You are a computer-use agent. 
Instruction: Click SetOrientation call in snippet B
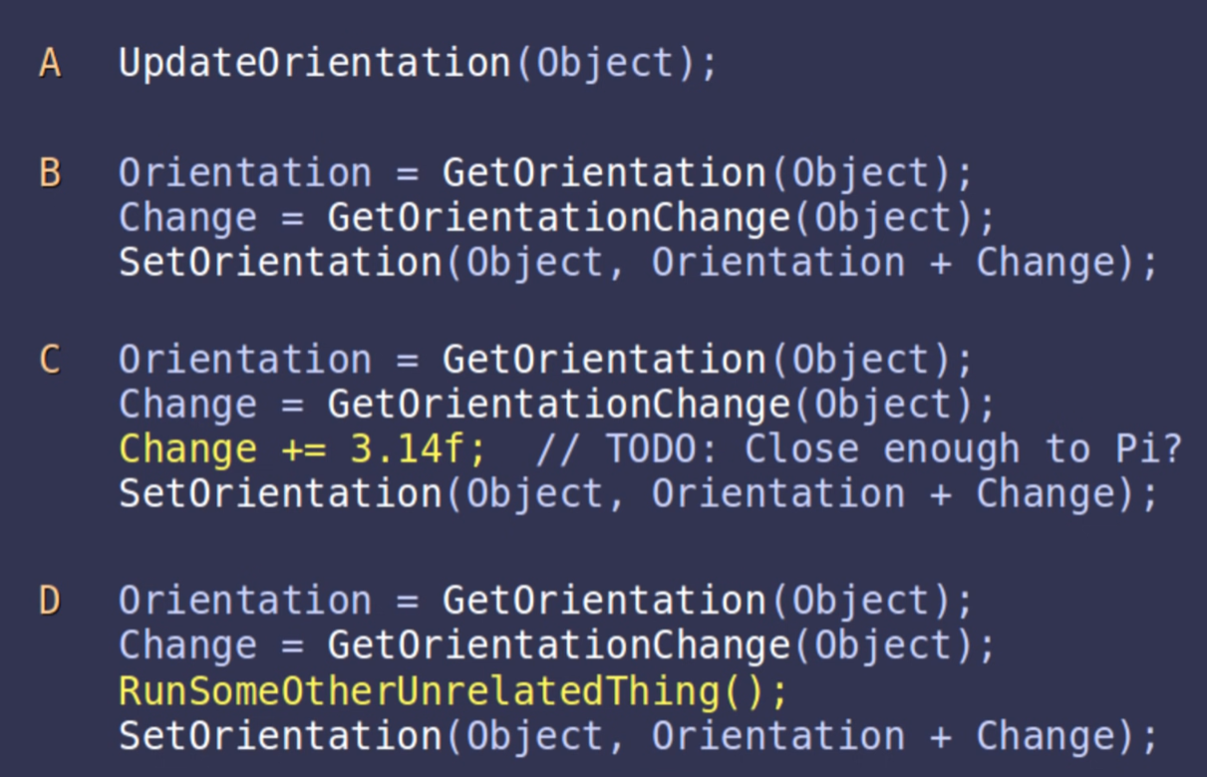[x=280, y=263]
